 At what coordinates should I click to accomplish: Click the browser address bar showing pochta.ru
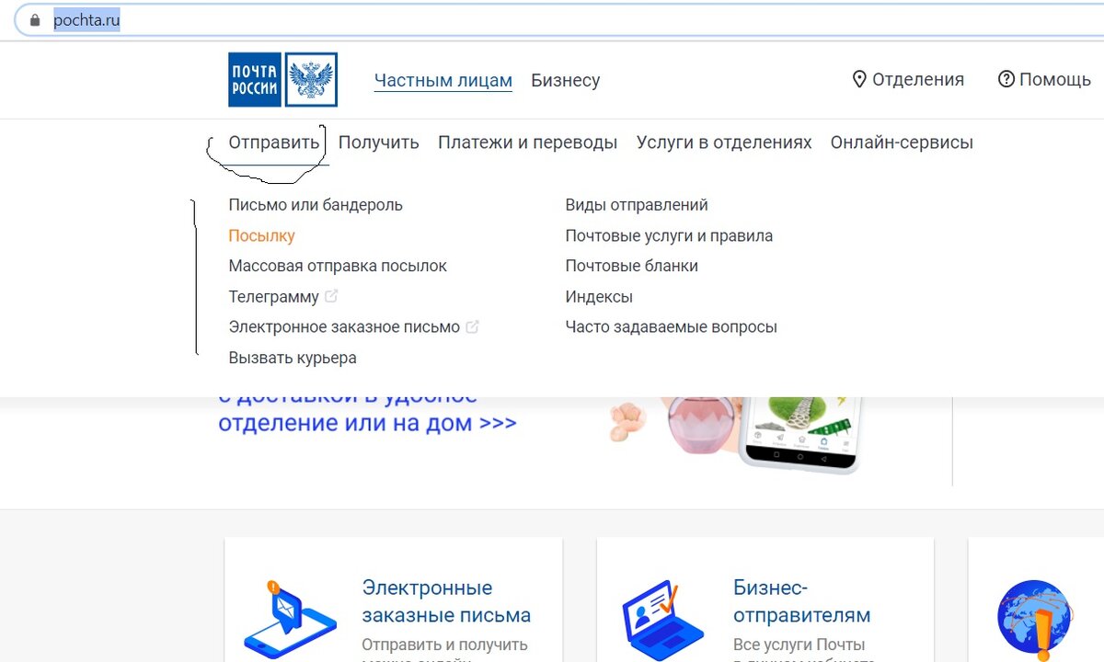(87, 18)
